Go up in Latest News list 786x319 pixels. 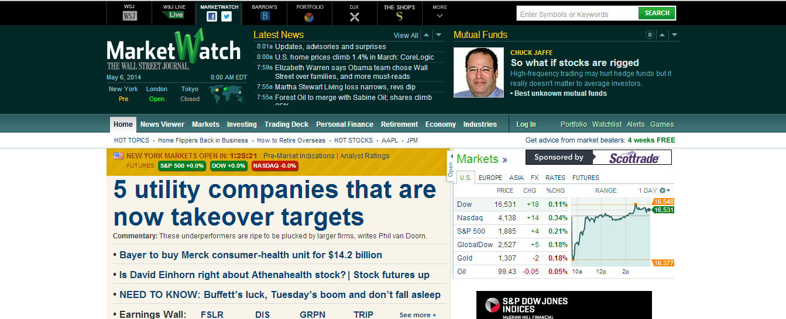[x=426, y=35]
